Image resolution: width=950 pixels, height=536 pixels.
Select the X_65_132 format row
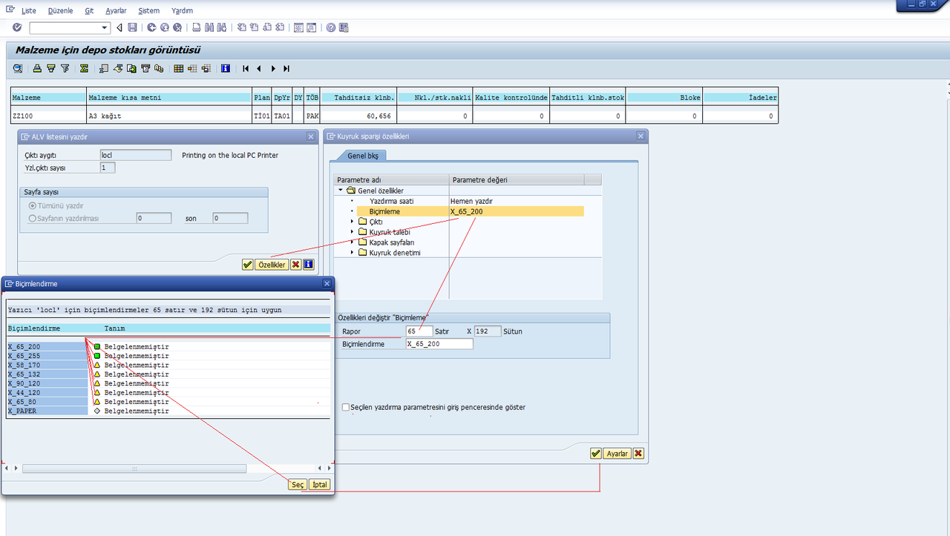[168, 374]
